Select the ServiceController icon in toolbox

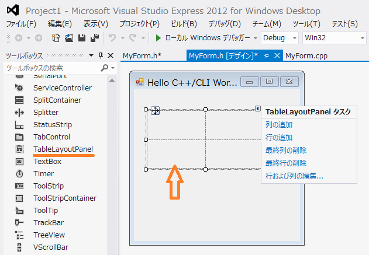(x=19, y=88)
